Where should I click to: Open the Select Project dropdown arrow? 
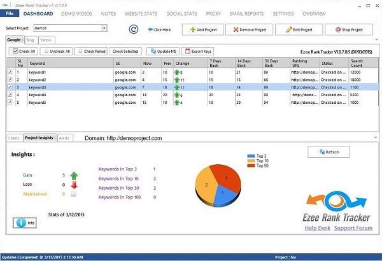coord(104,28)
